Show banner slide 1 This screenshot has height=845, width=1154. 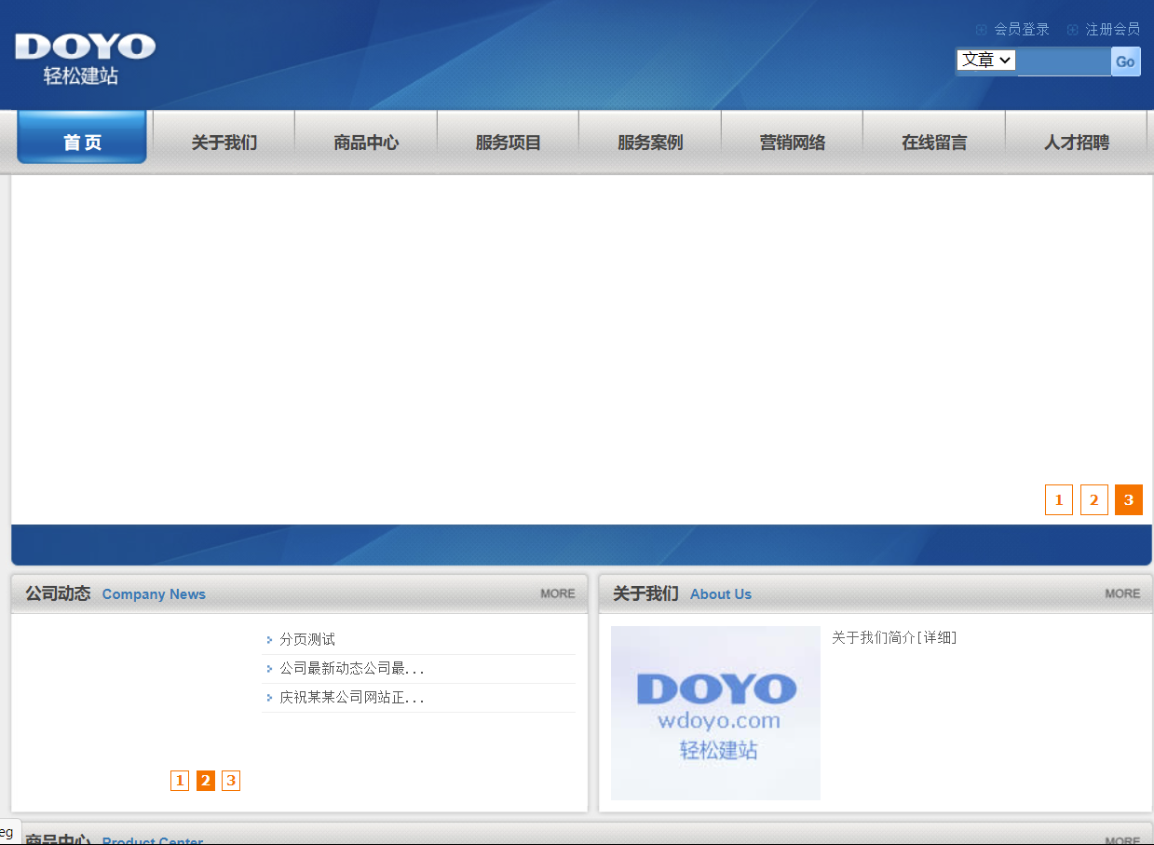click(x=1059, y=500)
